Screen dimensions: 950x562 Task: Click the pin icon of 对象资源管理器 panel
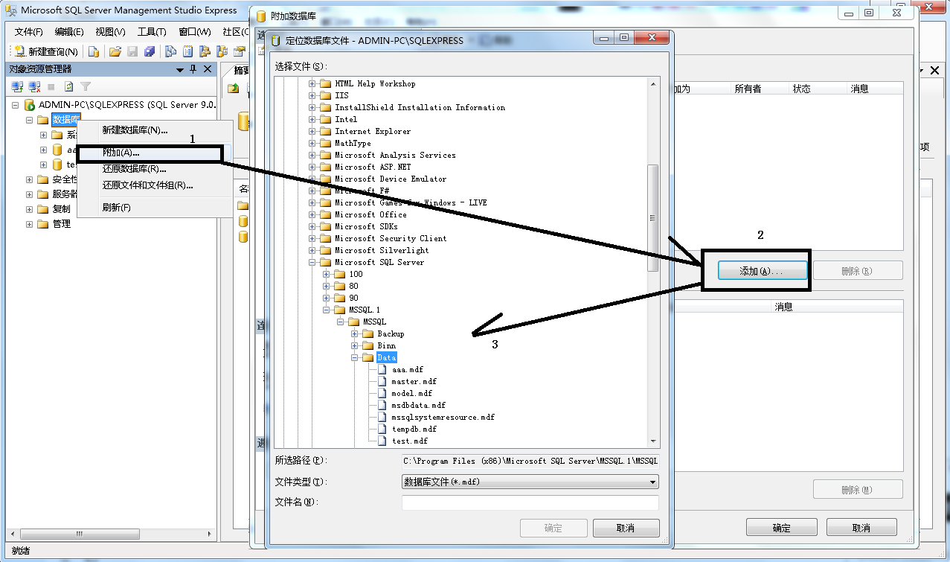(x=193, y=68)
